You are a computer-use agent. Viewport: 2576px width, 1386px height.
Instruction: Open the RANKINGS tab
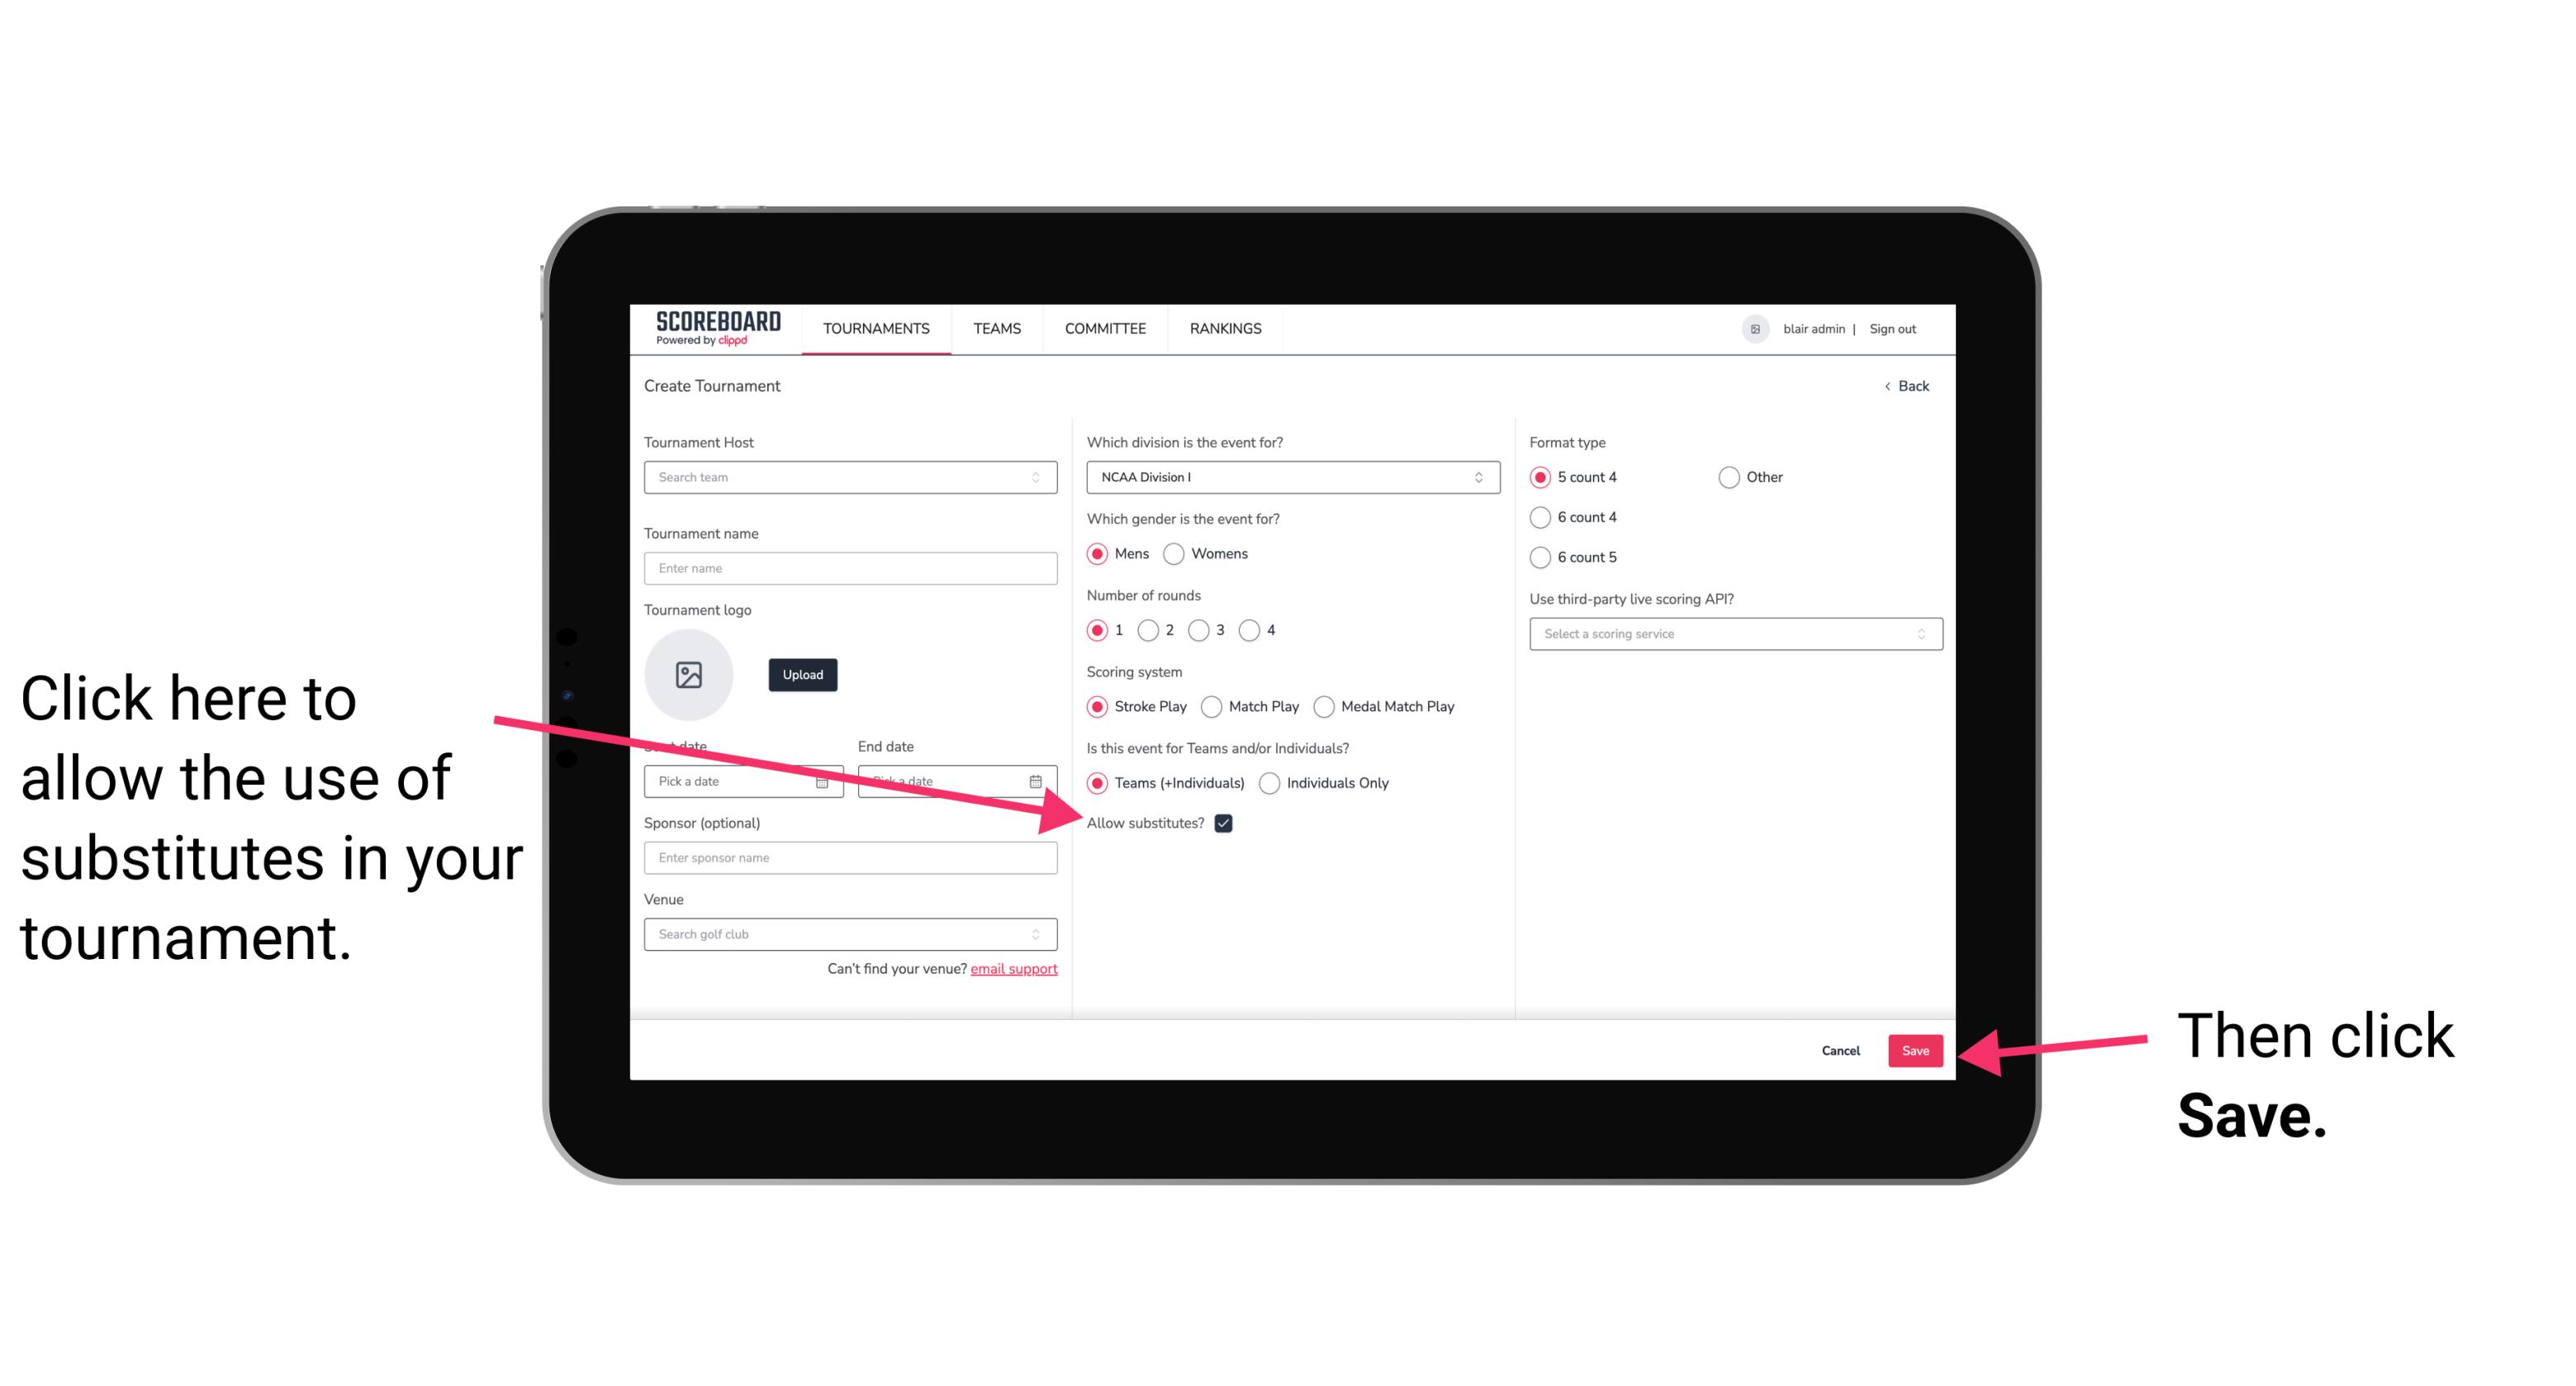[x=1225, y=328]
